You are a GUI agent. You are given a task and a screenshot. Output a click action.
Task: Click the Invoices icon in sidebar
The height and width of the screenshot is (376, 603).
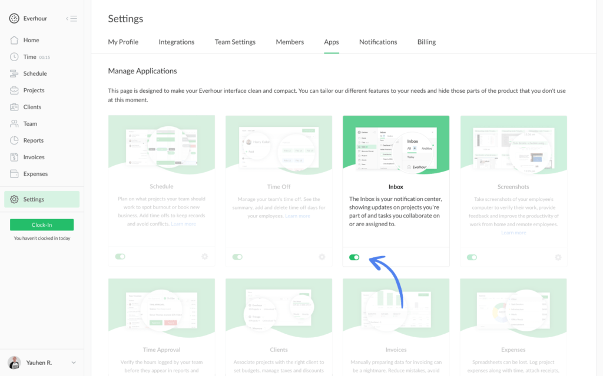14,157
